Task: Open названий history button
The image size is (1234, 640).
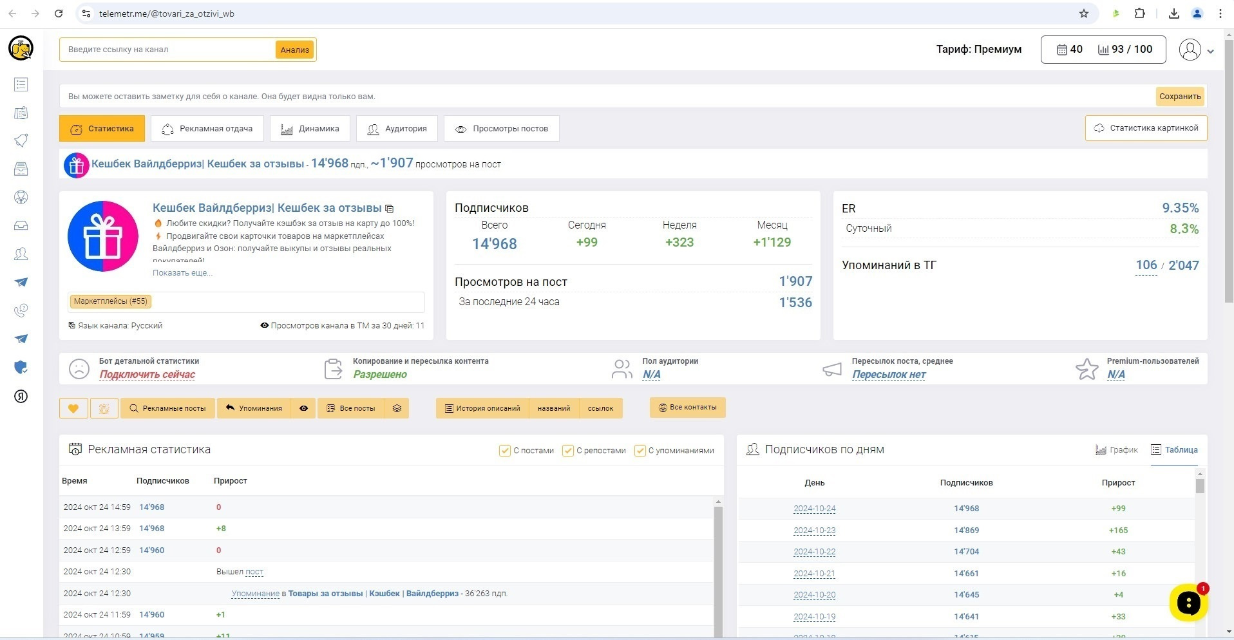Action: [x=554, y=408]
